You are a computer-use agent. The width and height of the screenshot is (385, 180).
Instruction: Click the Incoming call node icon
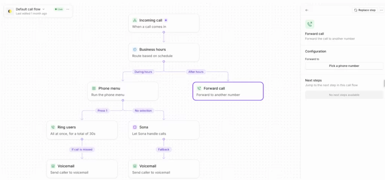point(135,20)
